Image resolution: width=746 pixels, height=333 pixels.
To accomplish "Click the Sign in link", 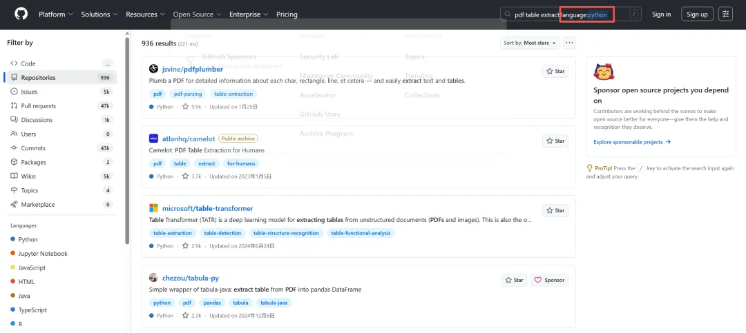I will [661, 14].
